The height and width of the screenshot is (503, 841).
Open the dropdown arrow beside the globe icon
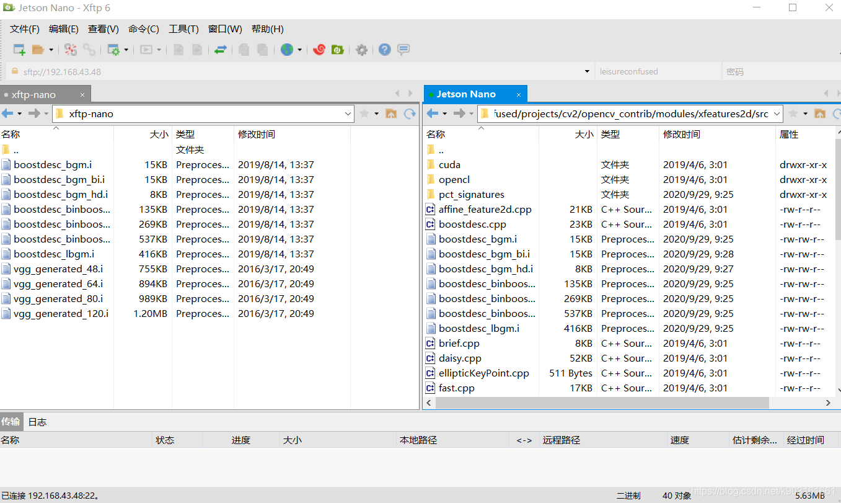(299, 50)
